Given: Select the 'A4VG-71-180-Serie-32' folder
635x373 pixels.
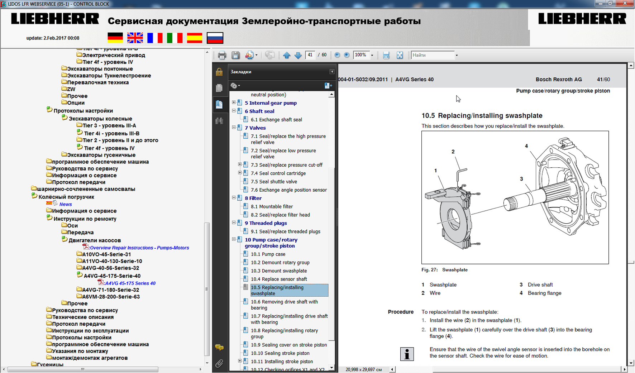Looking at the screenshot, I should pos(110,290).
